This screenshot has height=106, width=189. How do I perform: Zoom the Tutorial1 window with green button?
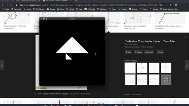tap(47, 19)
